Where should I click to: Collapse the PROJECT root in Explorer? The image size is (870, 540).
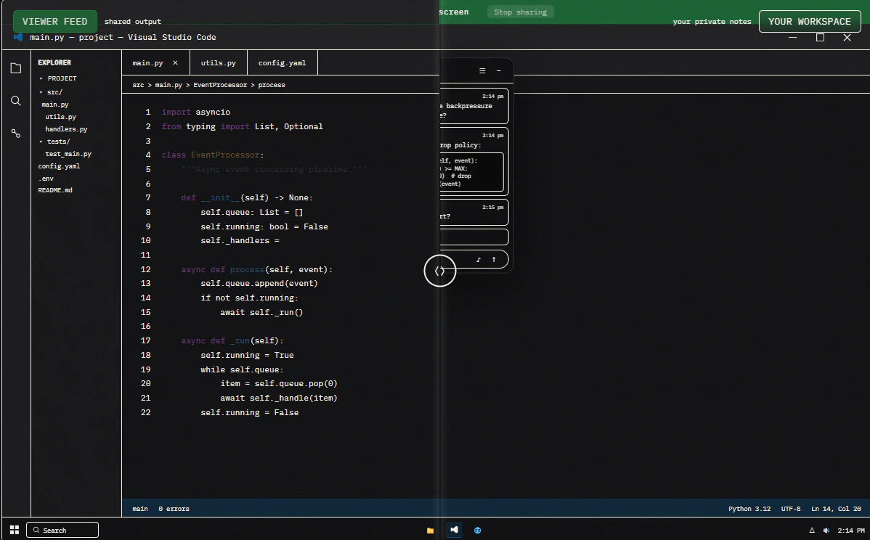pyautogui.click(x=41, y=78)
